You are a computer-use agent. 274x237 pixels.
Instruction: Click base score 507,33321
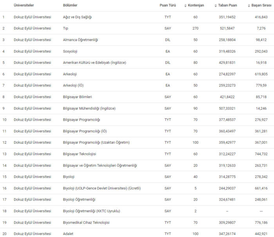pyautogui.click(x=227, y=109)
